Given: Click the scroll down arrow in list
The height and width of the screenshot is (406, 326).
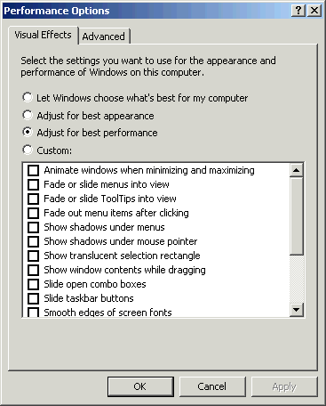Looking at the screenshot, I should (x=296, y=310).
